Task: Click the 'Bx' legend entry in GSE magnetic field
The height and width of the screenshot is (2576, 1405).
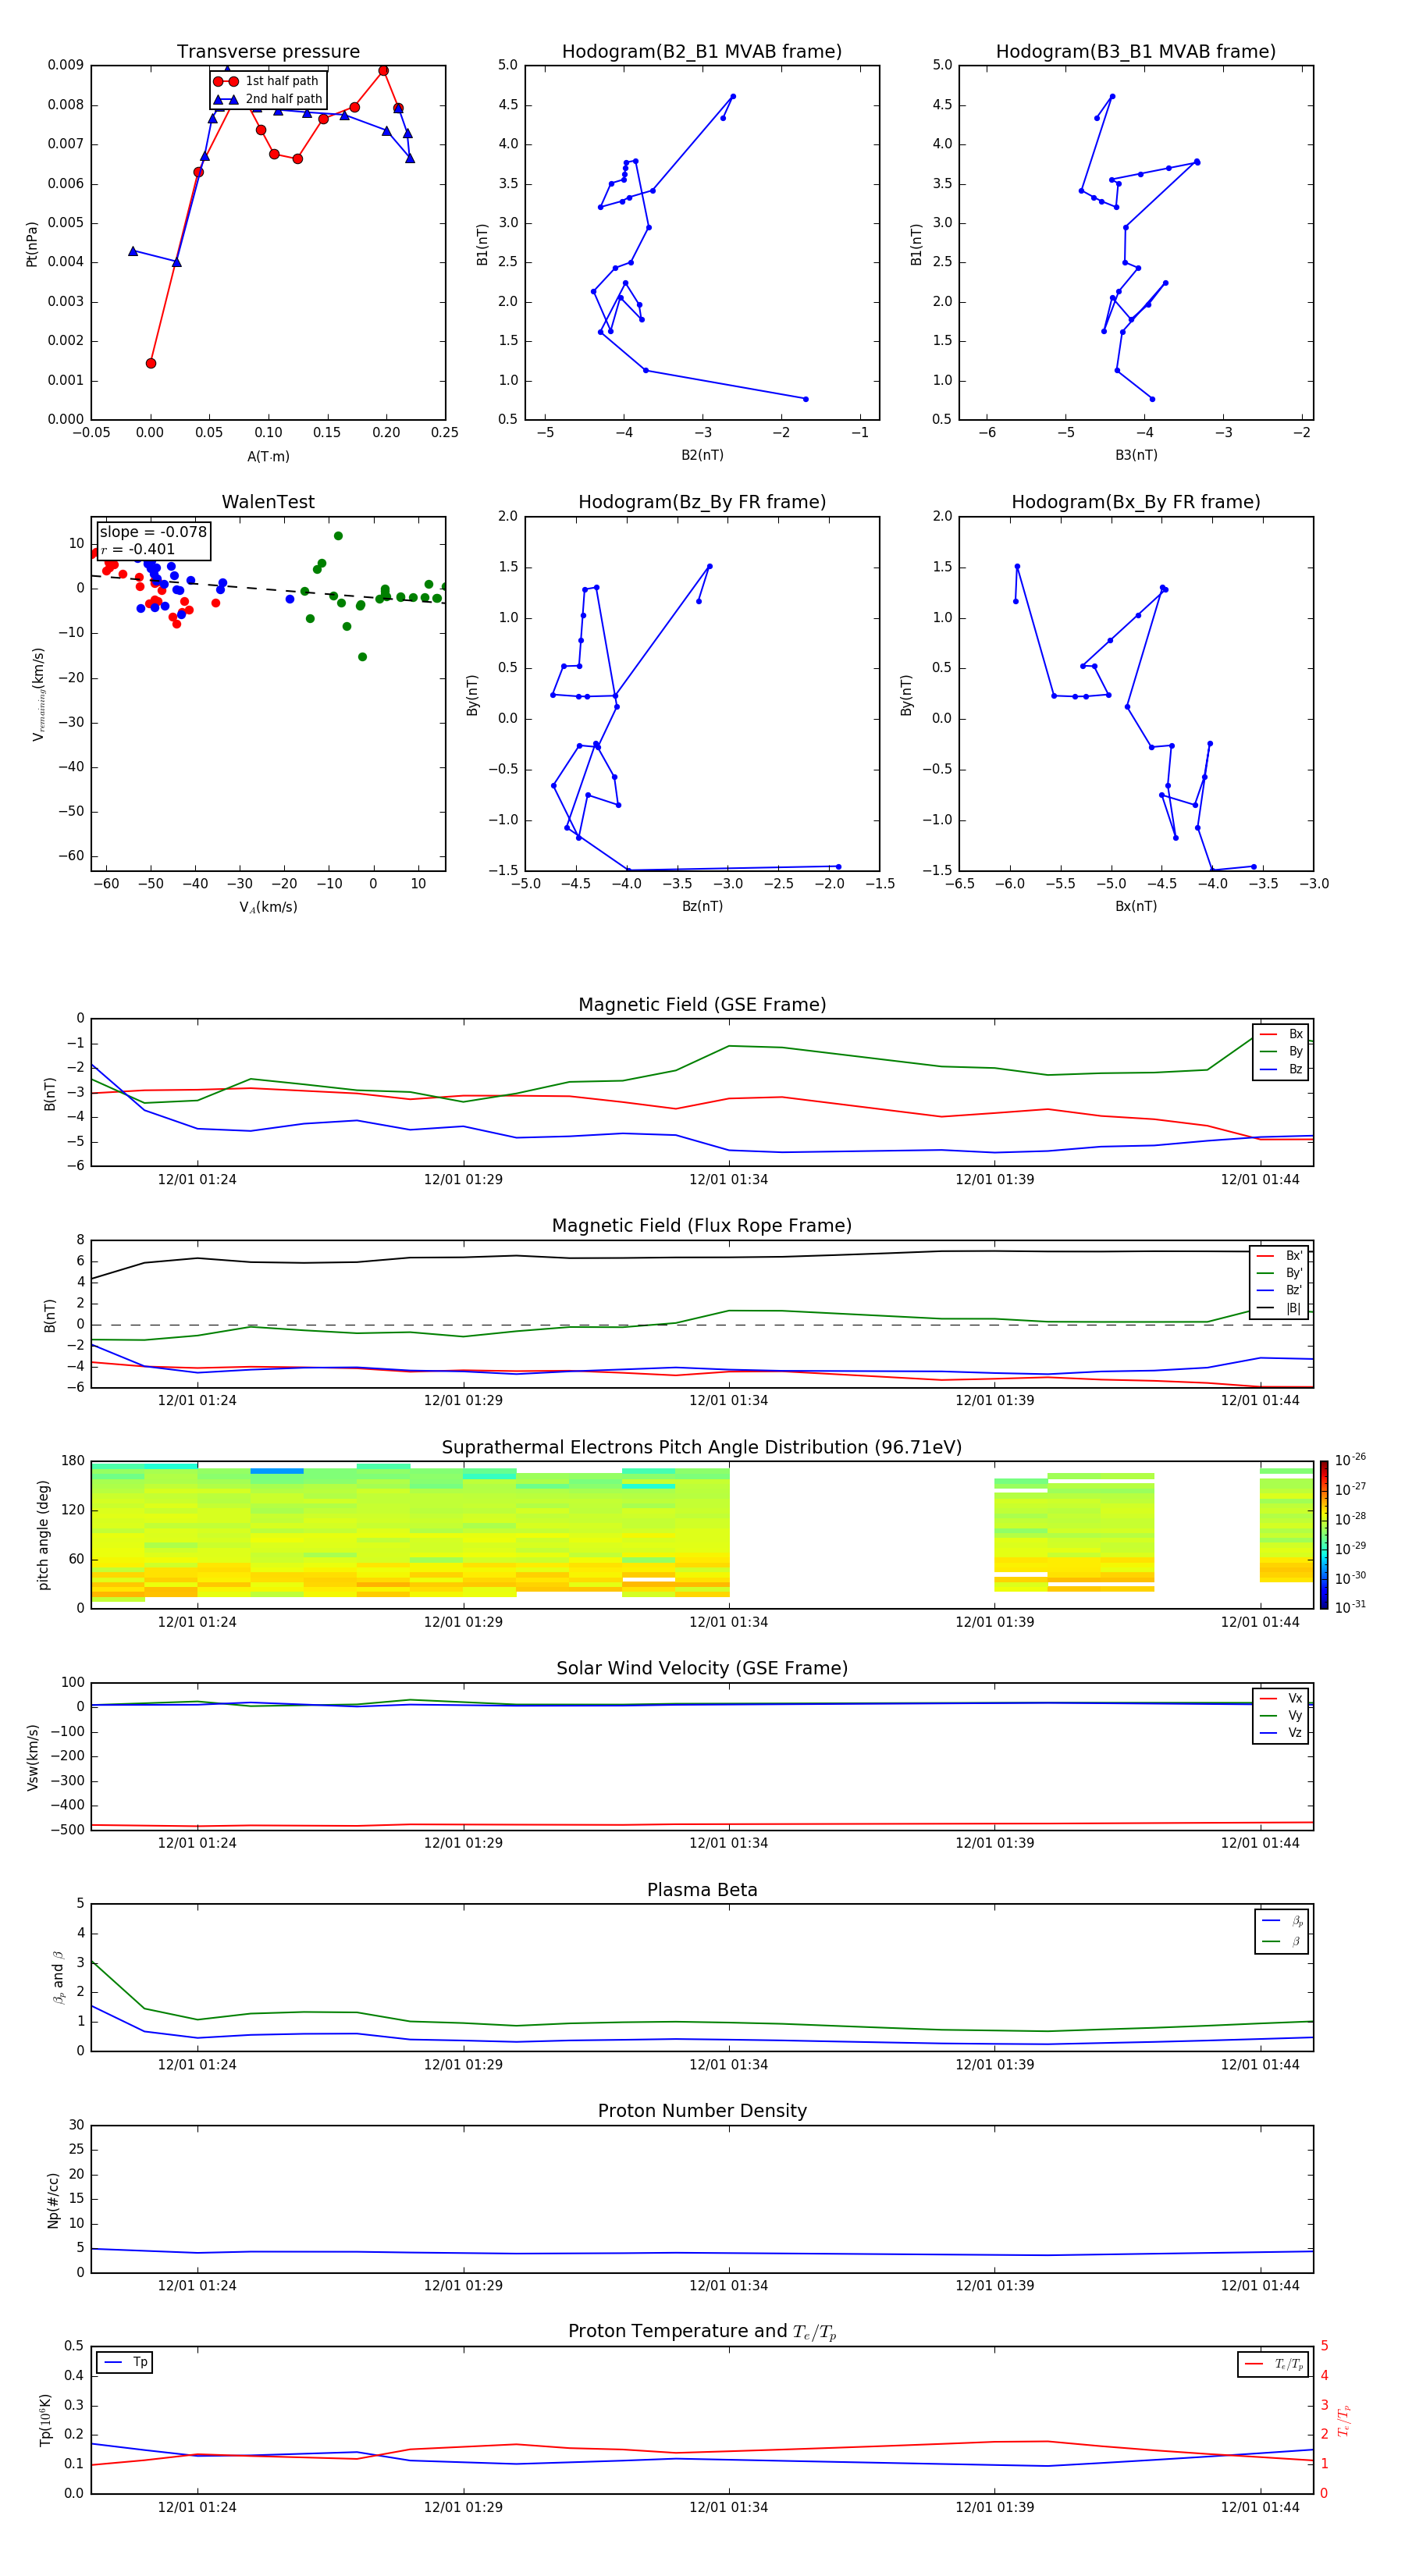Action: click(1282, 1034)
